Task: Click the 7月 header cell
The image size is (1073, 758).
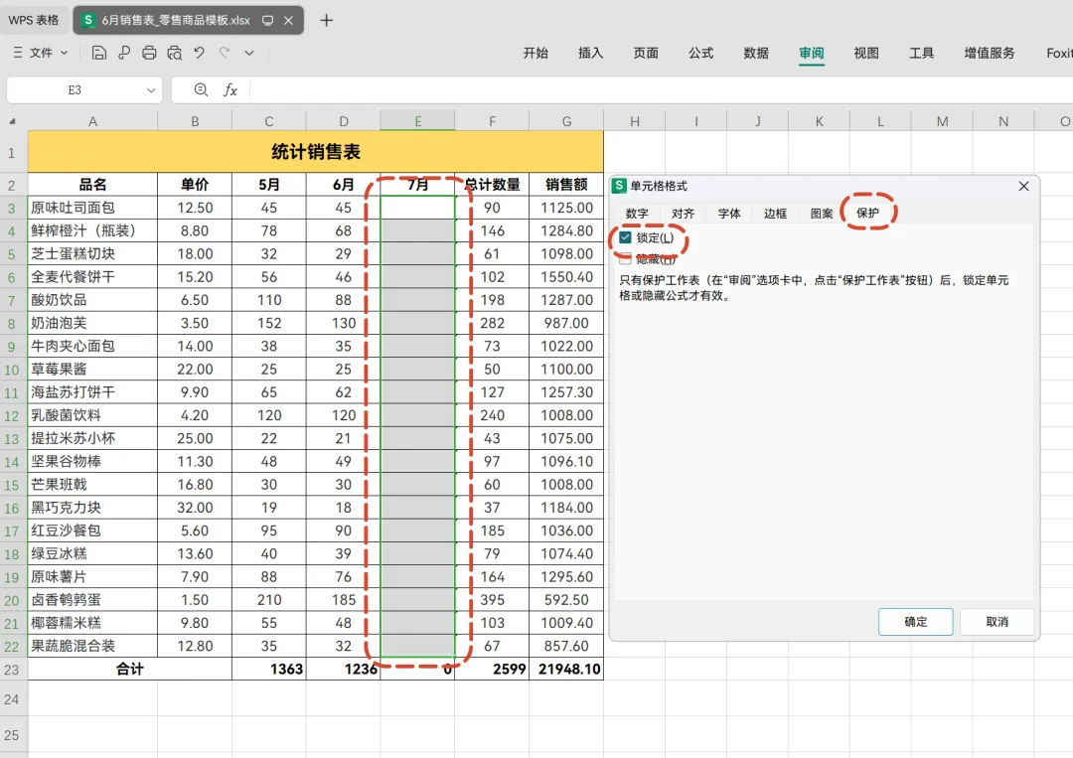Action: (417, 184)
